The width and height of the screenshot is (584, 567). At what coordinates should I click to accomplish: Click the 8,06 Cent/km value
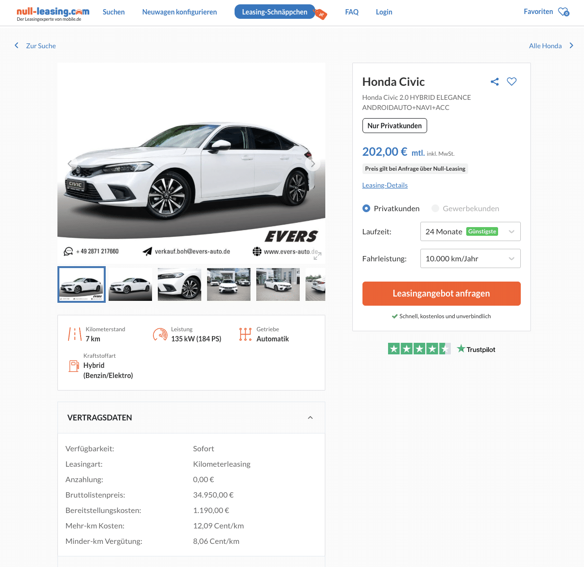click(x=216, y=541)
